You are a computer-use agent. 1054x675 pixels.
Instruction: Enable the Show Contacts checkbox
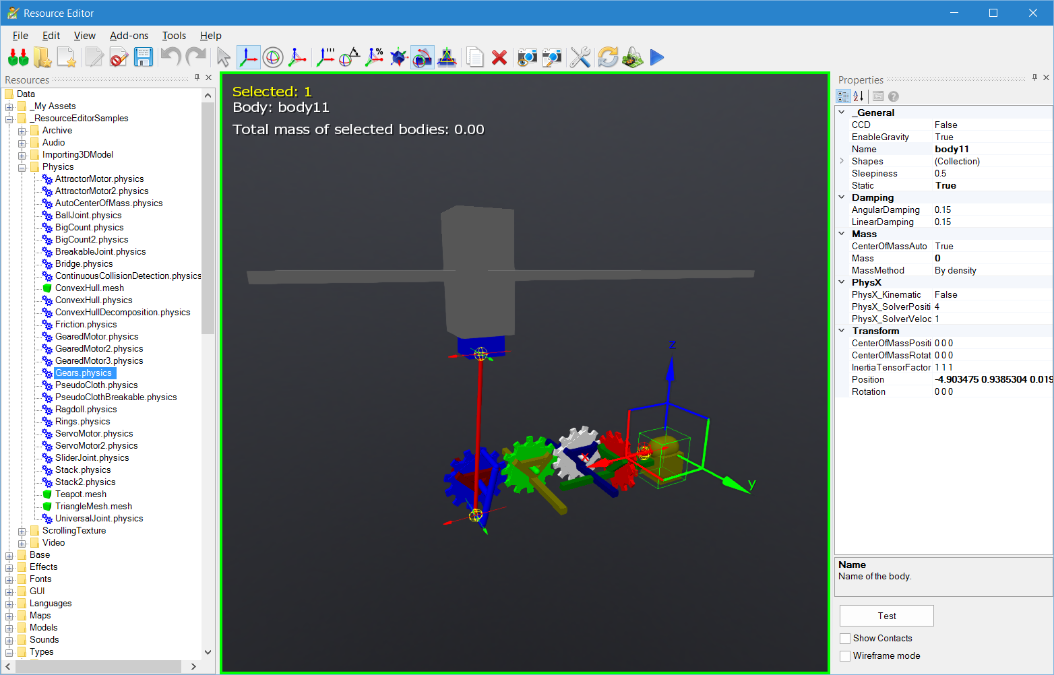click(x=845, y=639)
